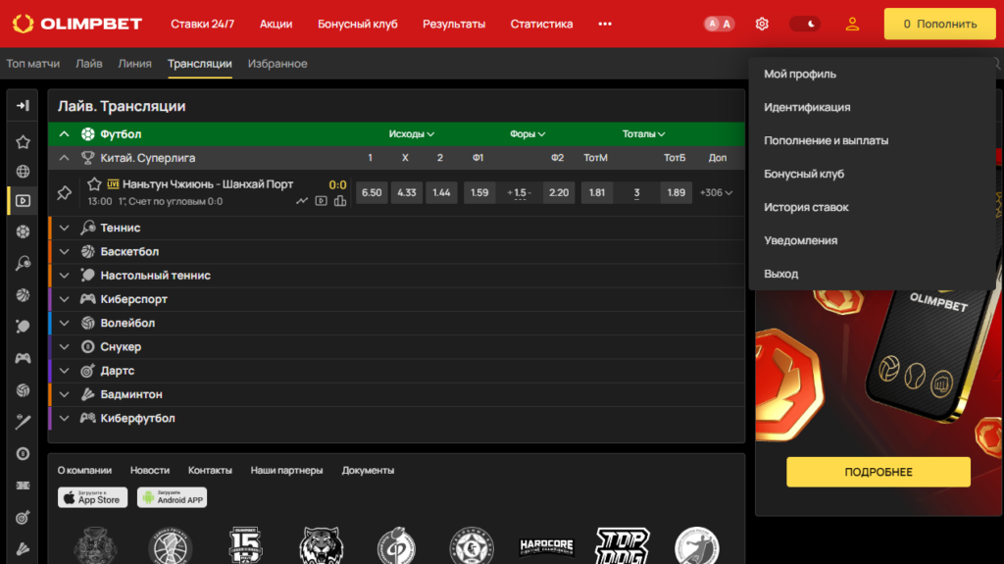The width and height of the screenshot is (1004, 564).
Task: Open the three dots more menu
Action: point(605,24)
